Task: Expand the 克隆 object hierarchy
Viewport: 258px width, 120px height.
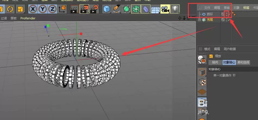Action: coord(200,20)
